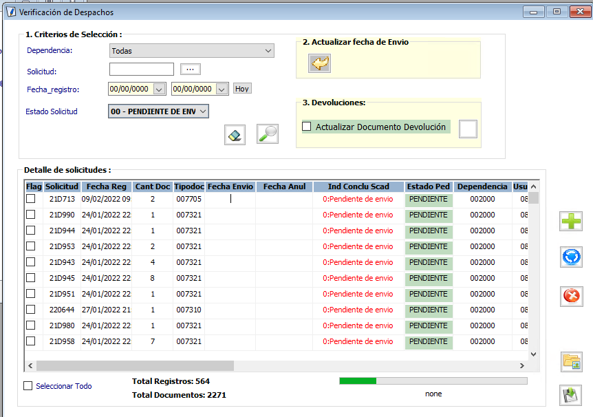
Task: Click the window title bar app icon
Action: [11, 12]
